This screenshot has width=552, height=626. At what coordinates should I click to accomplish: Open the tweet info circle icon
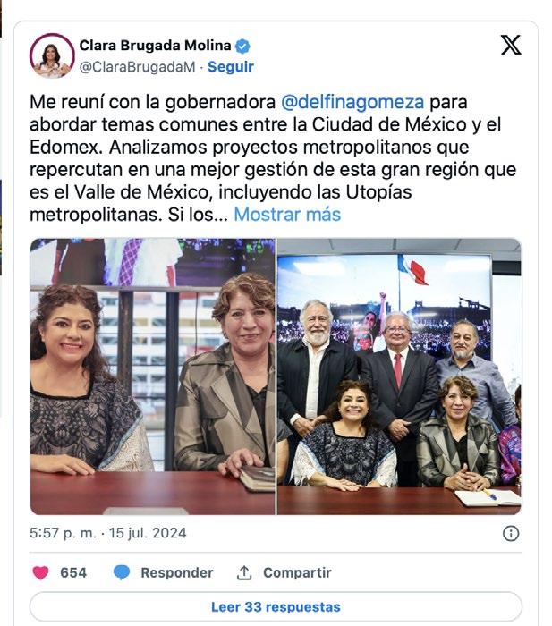tap(511, 533)
